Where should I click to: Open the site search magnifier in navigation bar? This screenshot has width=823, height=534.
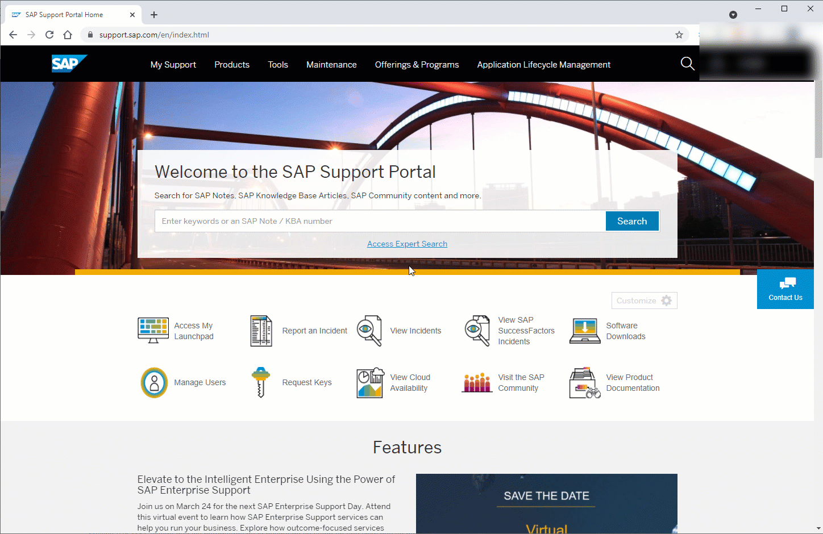point(687,64)
